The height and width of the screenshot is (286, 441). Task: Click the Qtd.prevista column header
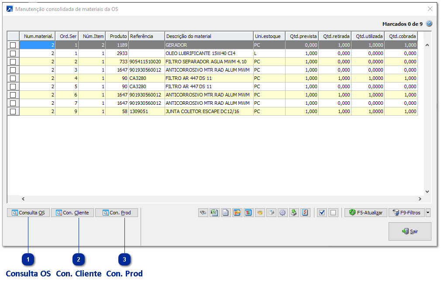point(302,36)
